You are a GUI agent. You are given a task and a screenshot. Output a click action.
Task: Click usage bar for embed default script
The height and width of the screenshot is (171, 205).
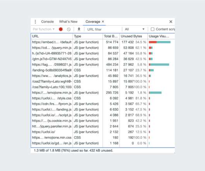tap(160, 42)
